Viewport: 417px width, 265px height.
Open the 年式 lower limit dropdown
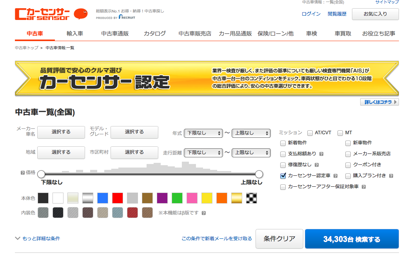pyautogui.click(x=203, y=133)
